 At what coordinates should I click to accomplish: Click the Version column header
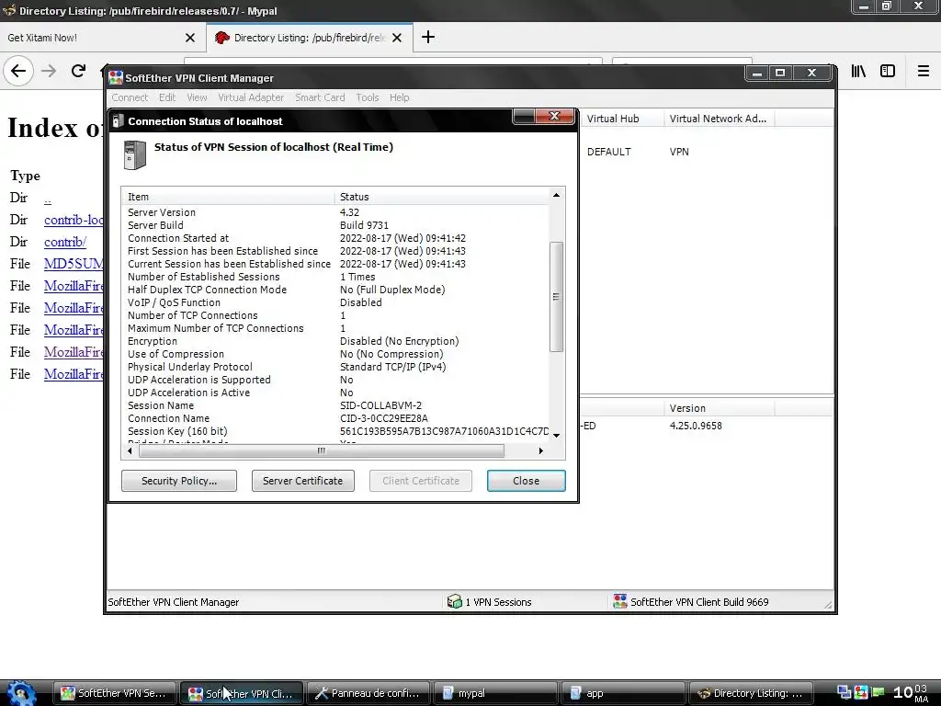(x=719, y=408)
